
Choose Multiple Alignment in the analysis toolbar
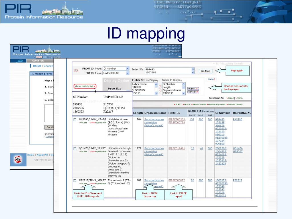tap(216, 104)
